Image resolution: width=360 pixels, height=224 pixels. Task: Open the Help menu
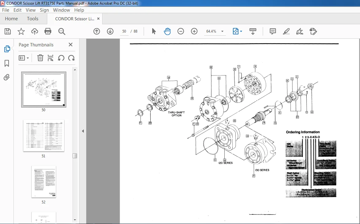point(79,10)
